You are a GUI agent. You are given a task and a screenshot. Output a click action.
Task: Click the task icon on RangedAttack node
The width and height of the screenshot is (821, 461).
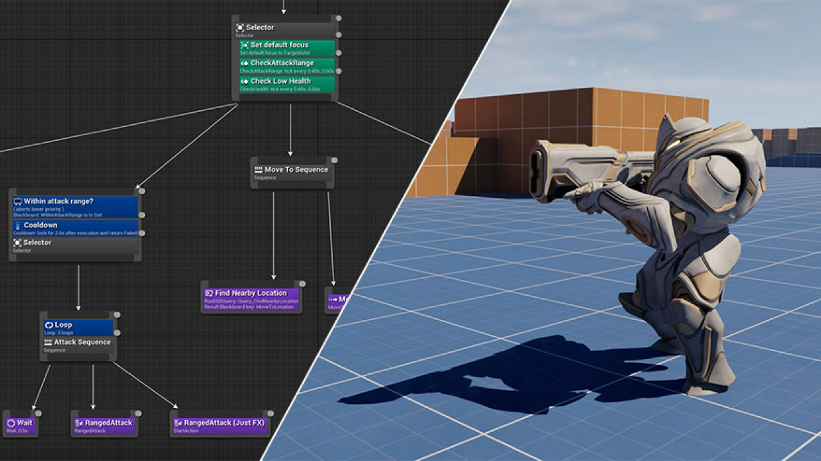[x=78, y=423]
